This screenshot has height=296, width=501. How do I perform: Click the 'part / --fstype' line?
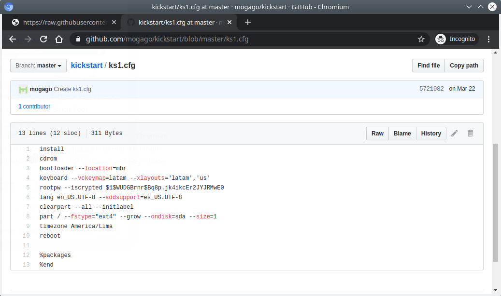(x=128, y=216)
